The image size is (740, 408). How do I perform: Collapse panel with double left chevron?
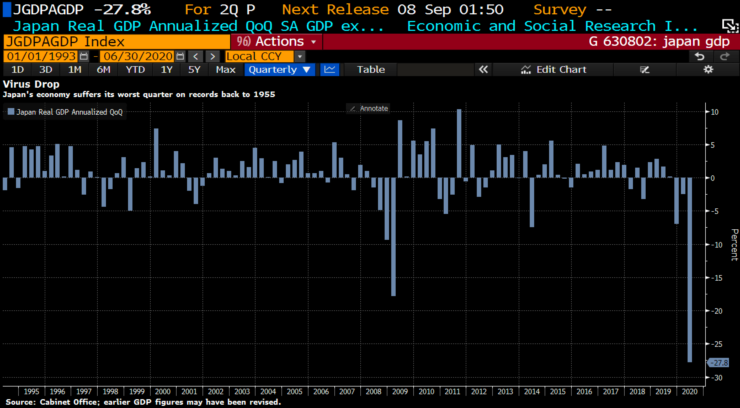[483, 70]
